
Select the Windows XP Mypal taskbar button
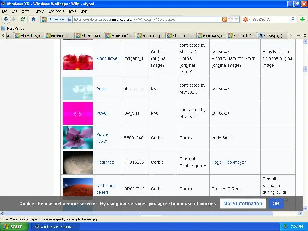tap(55, 227)
